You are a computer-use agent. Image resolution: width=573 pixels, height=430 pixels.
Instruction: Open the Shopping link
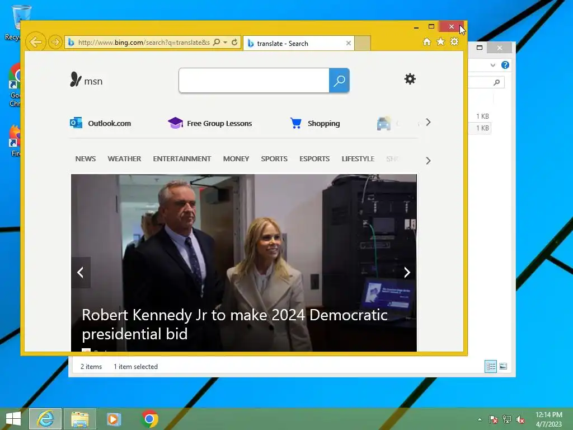click(x=324, y=123)
